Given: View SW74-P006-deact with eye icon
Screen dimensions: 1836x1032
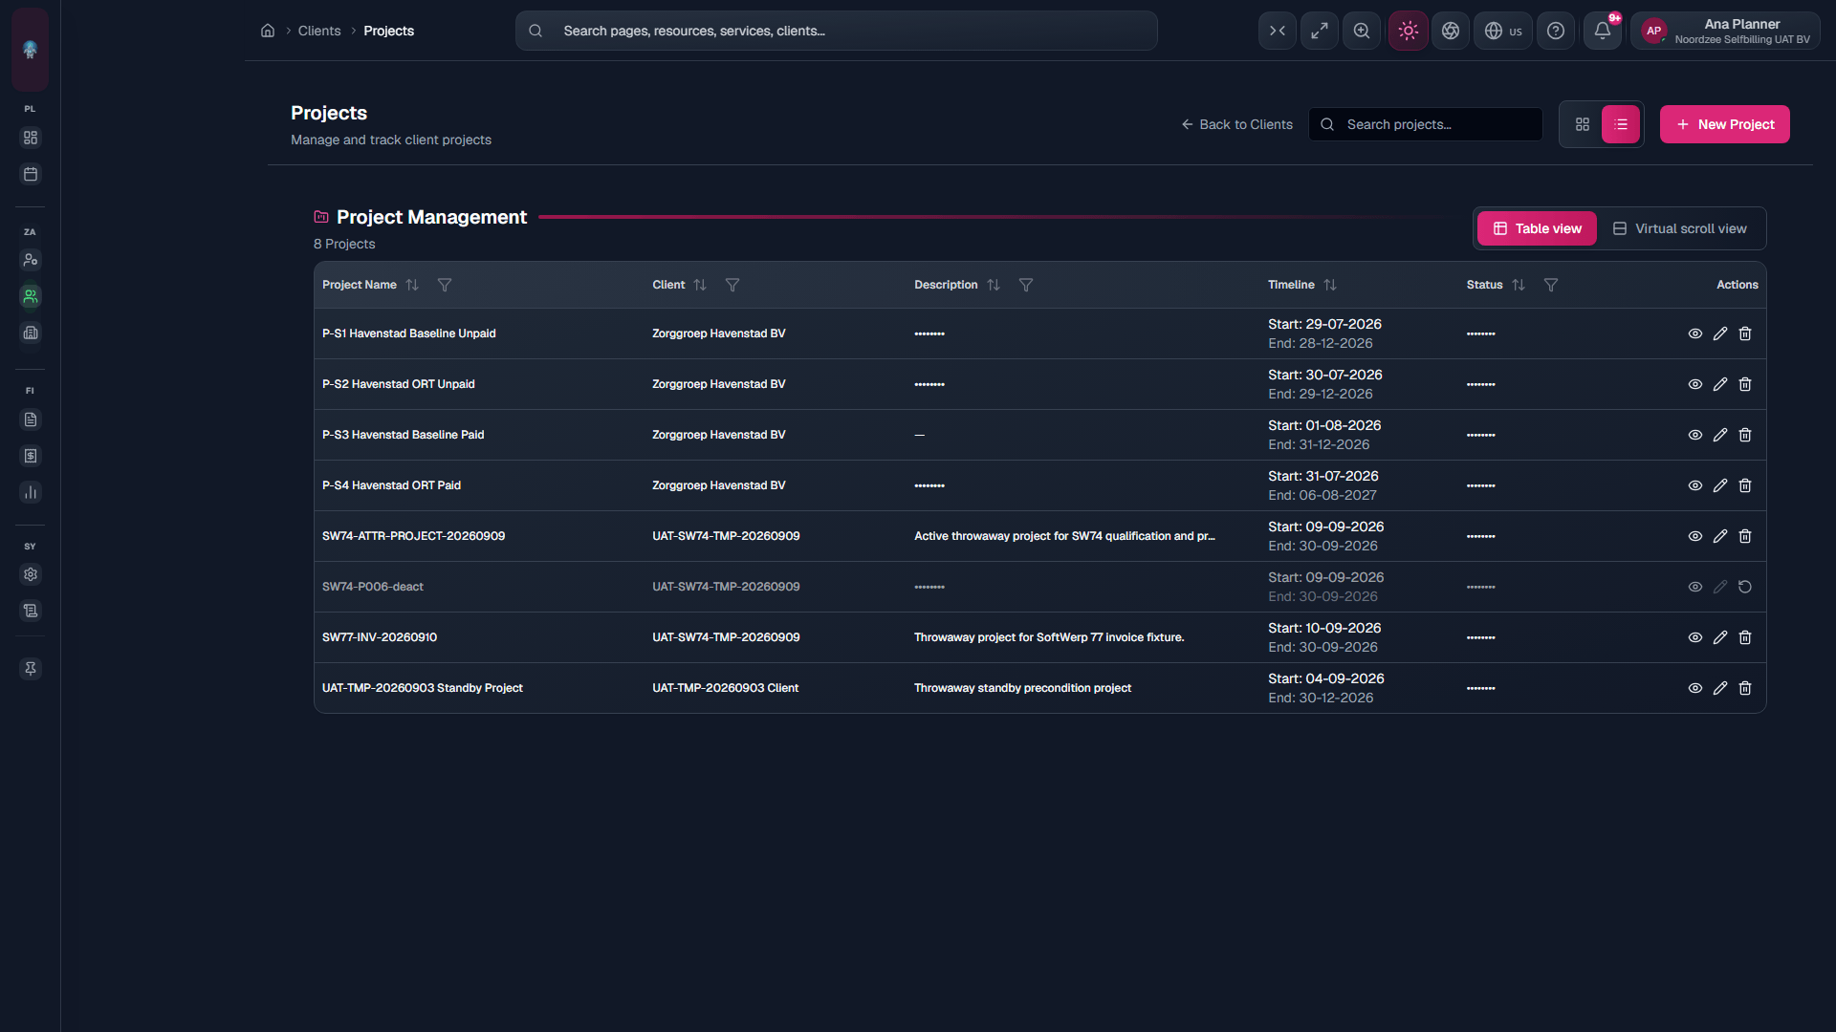Looking at the screenshot, I should 1695,587.
